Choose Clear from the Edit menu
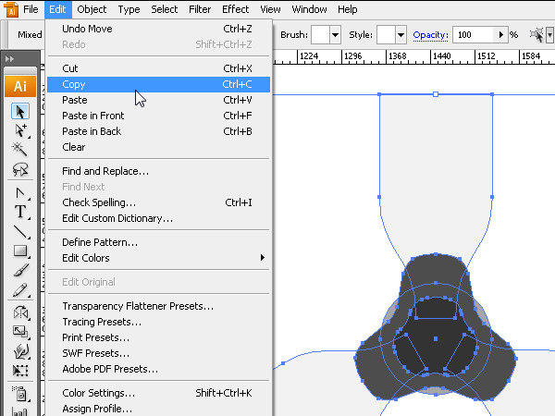555x416 pixels. pos(158,147)
